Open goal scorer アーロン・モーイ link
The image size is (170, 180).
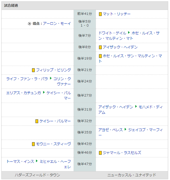57,24
